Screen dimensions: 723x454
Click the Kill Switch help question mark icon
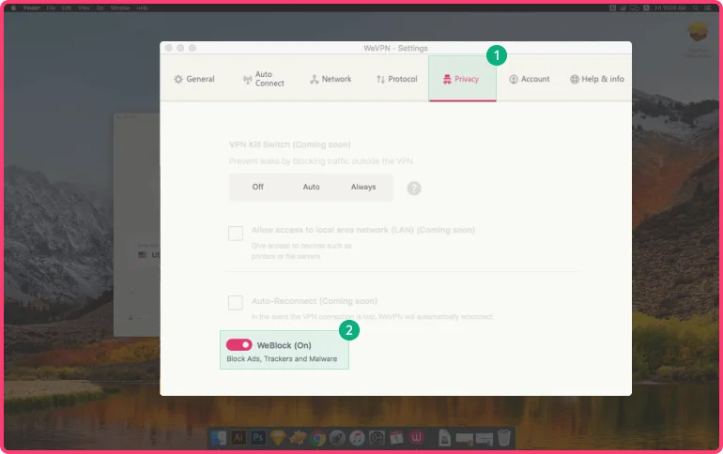click(x=414, y=188)
